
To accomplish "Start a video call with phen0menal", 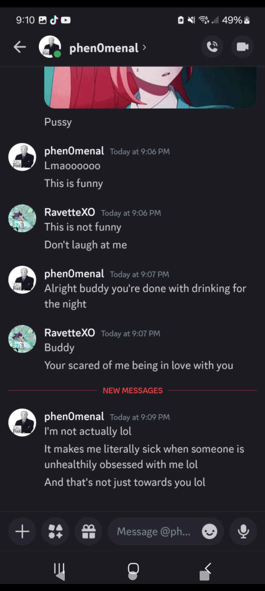I will click(243, 47).
